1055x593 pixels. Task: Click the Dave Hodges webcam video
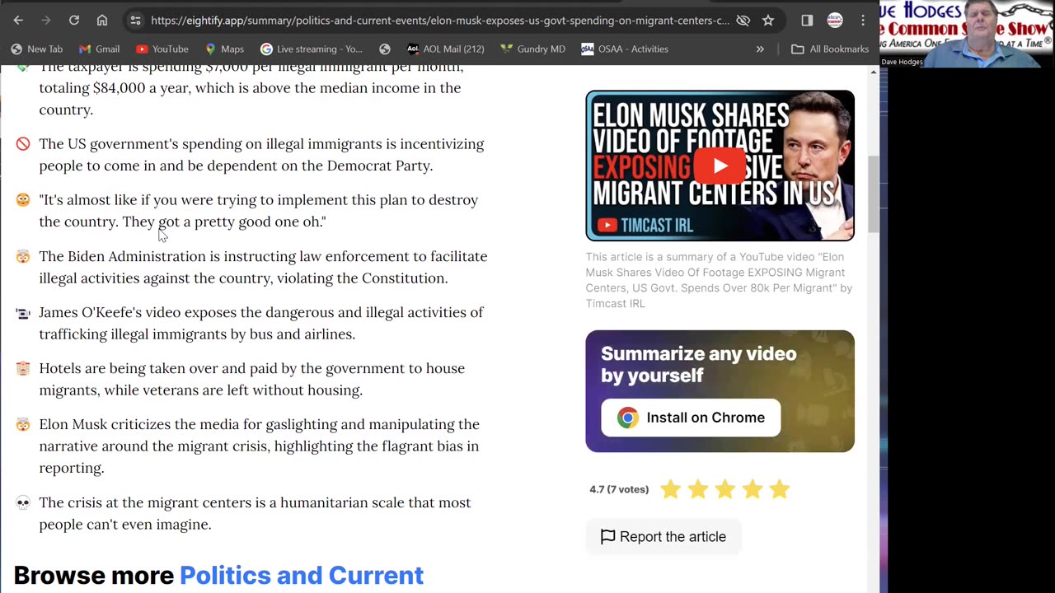click(966, 34)
